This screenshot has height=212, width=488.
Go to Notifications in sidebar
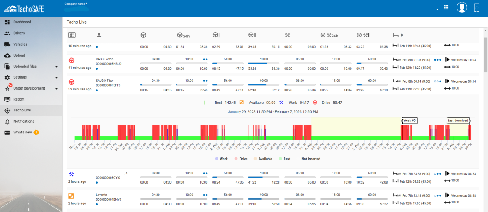(24, 121)
